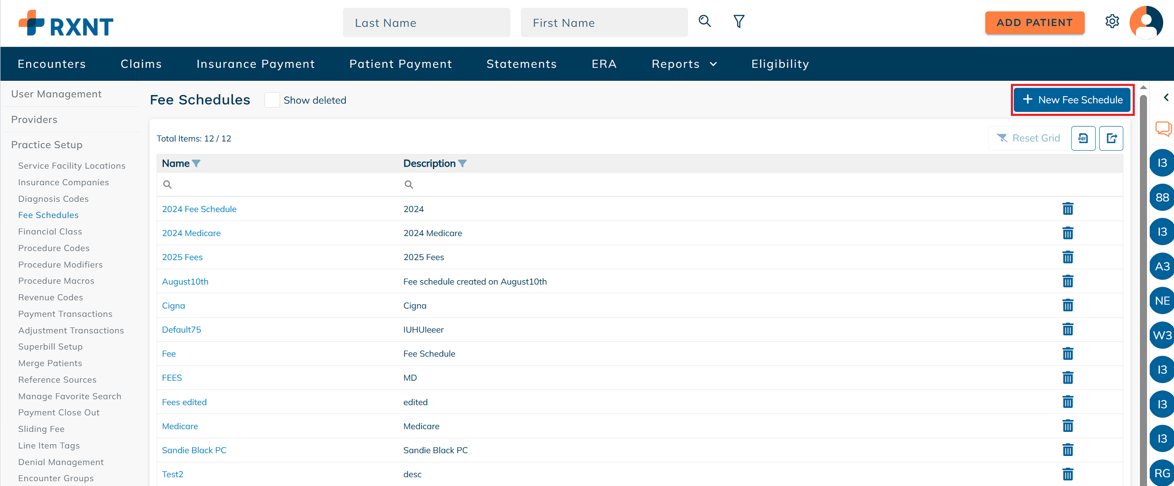This screenshot has height=486, width=1174.
Task: Click the patient search magnifier icon
Action: click(x=704, y=21)
